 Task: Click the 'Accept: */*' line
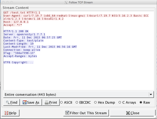[13, 25]
